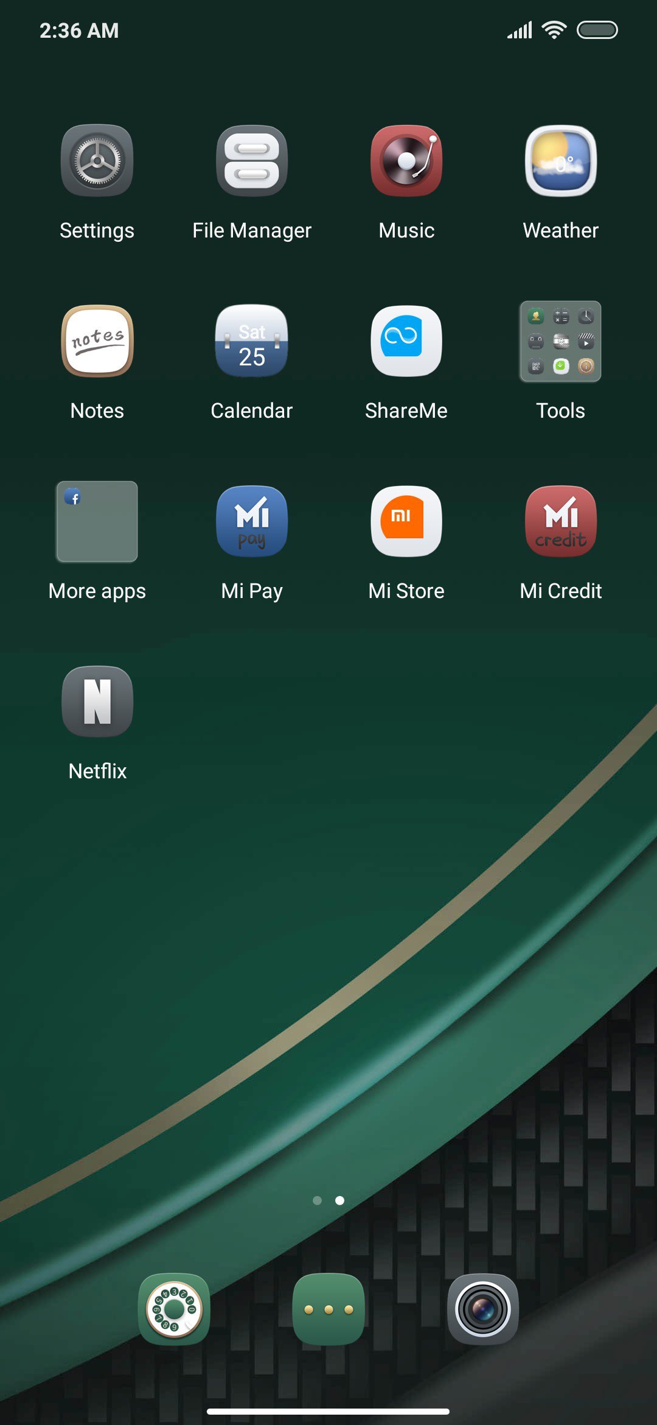This screenshot has width=657, height=1425.
Task: Tap the "File Manager" label
Action: click(x=252, y=231)
